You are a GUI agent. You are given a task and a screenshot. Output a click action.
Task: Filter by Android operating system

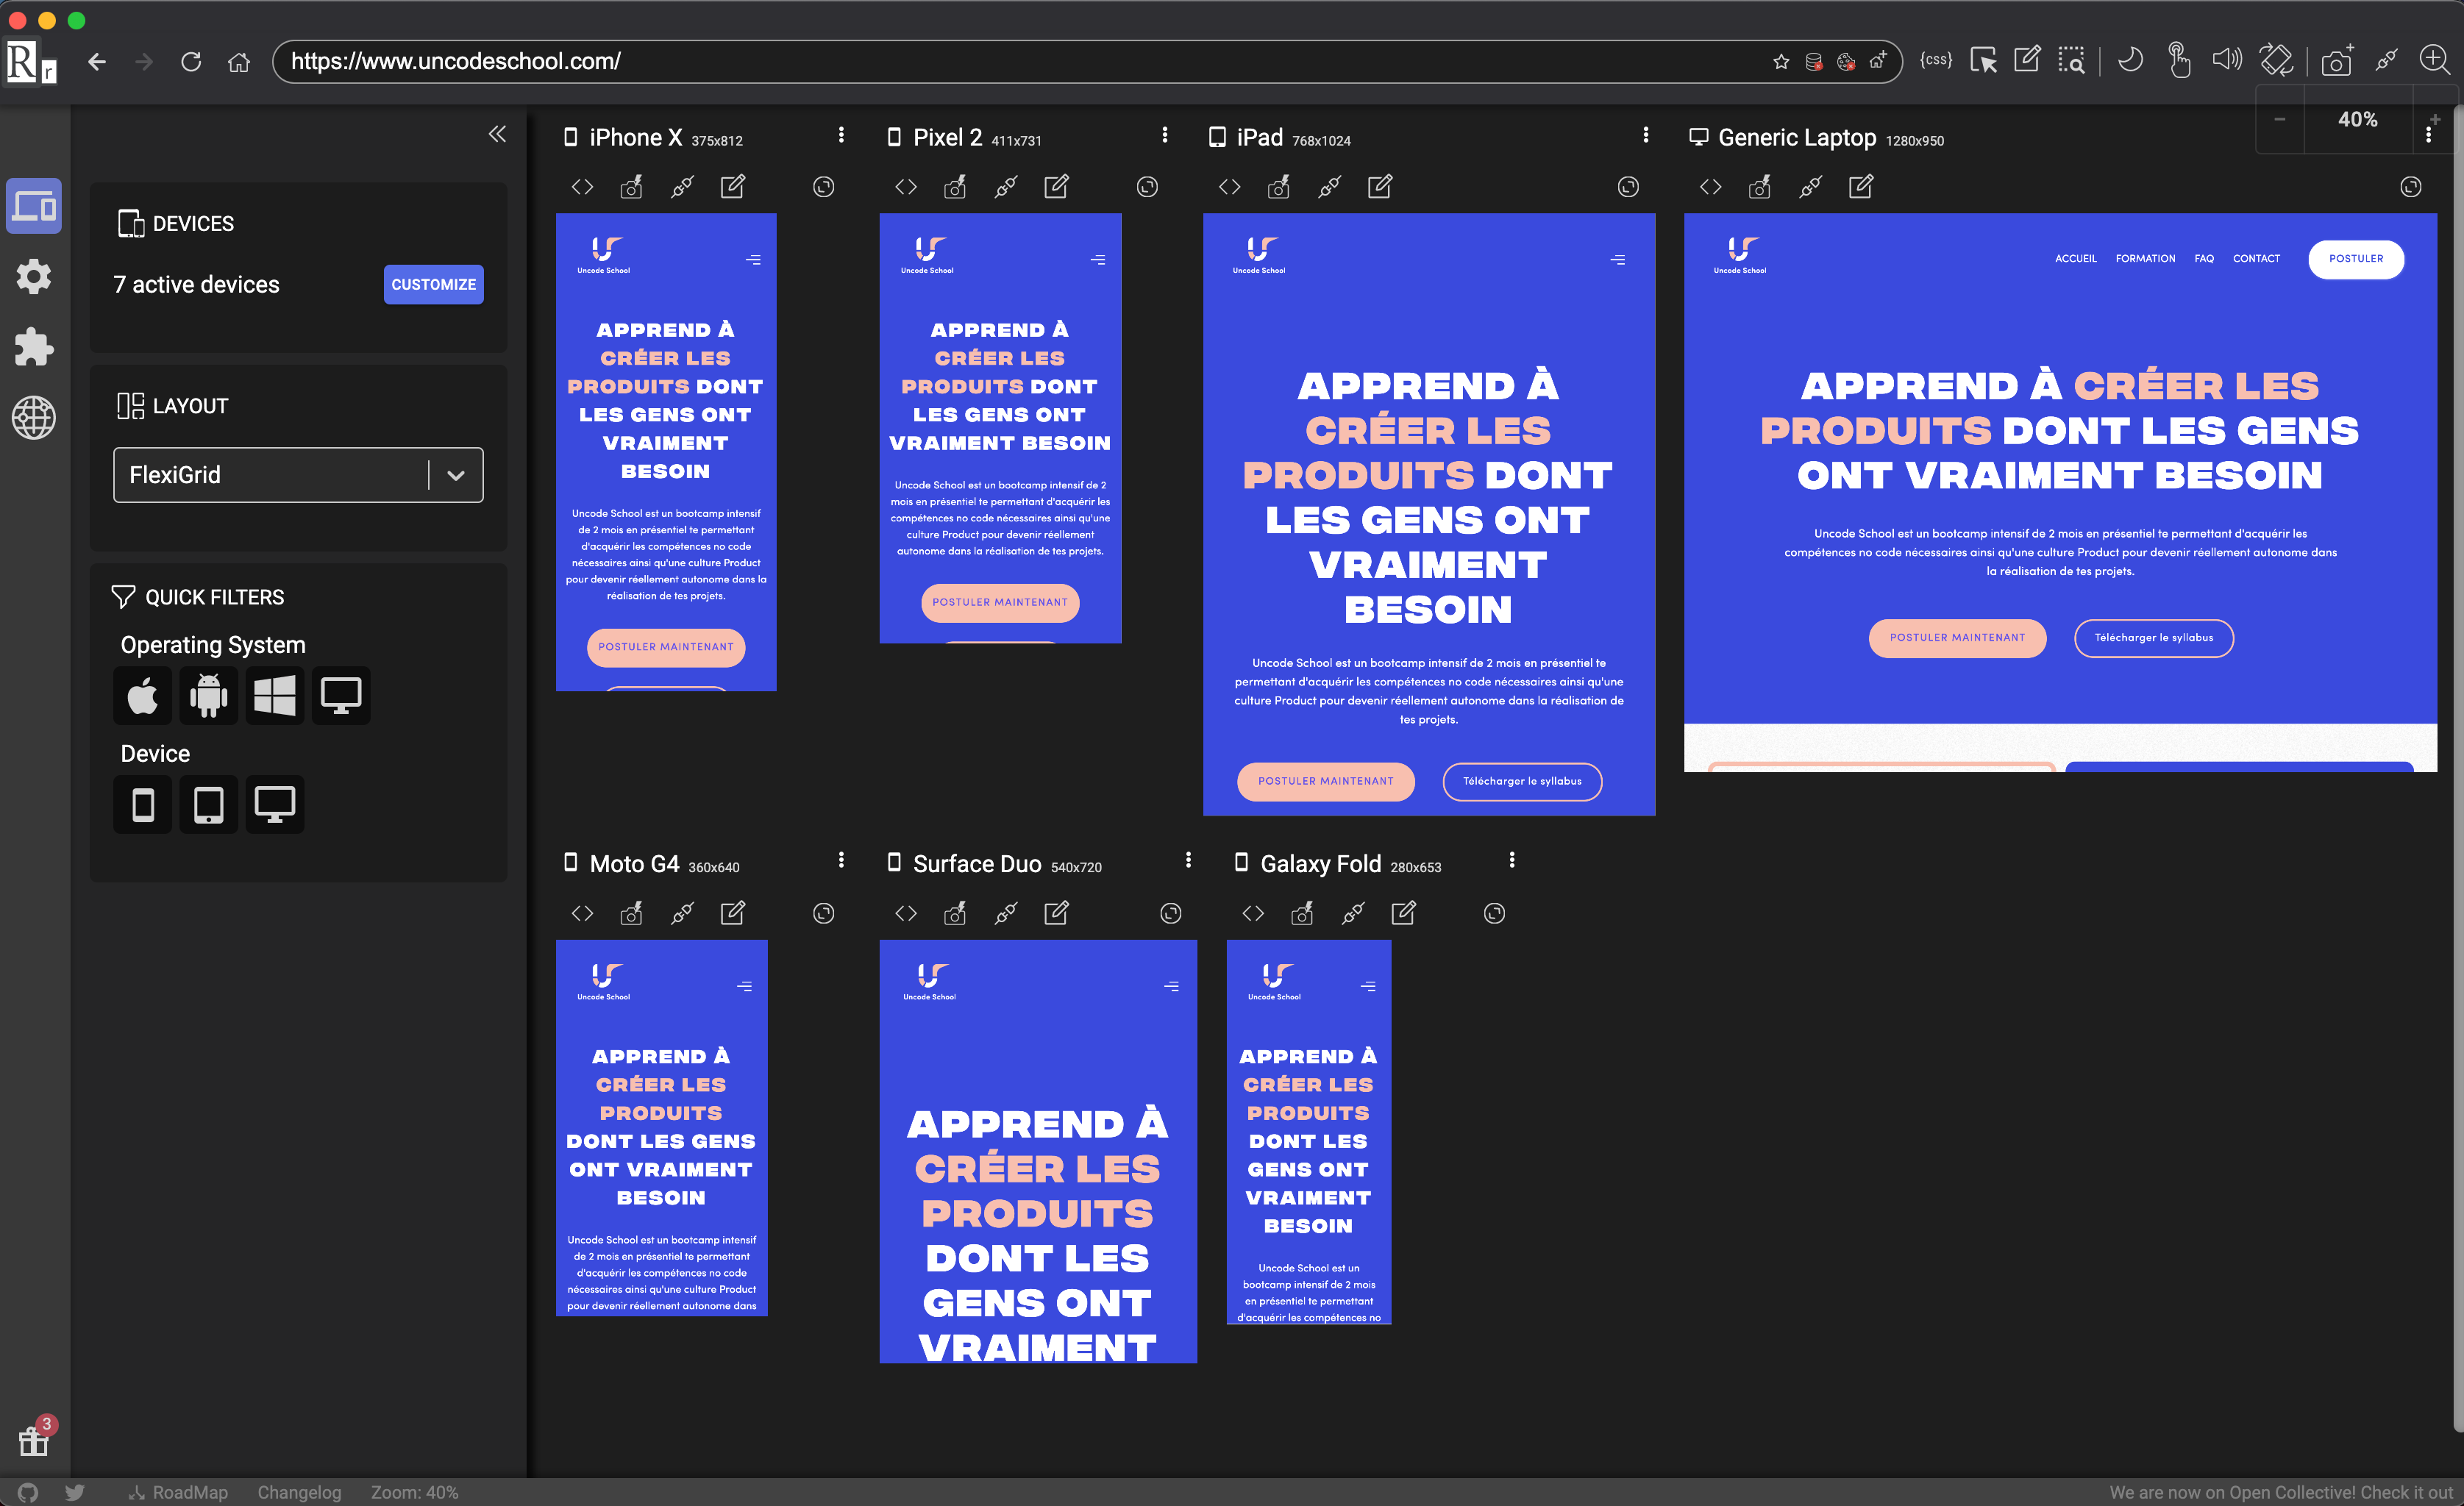click(208, 695)
